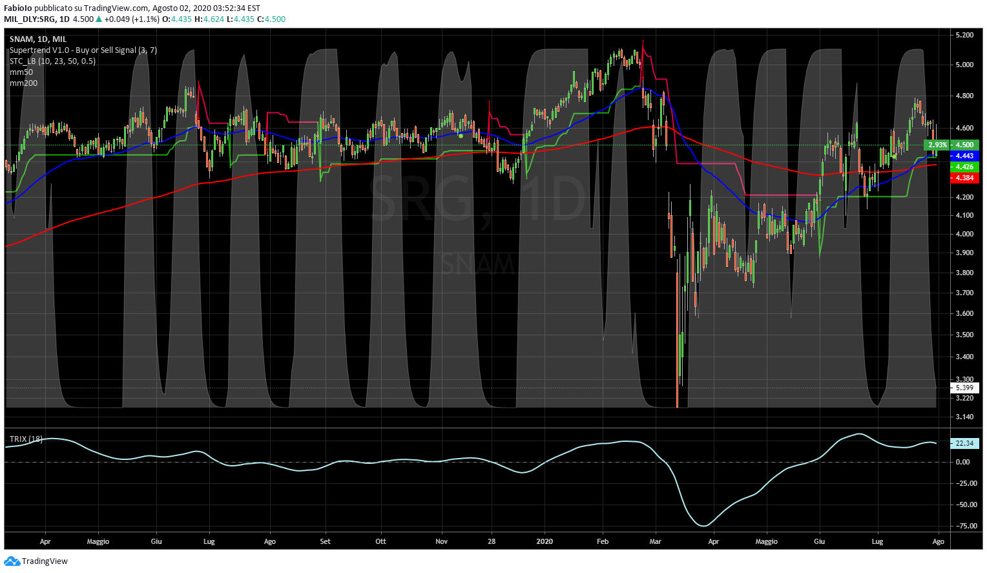Viewport: 987px width, 573px height.
Task: Click the 5.000 price axis label
Action: [x=964, y=65]
